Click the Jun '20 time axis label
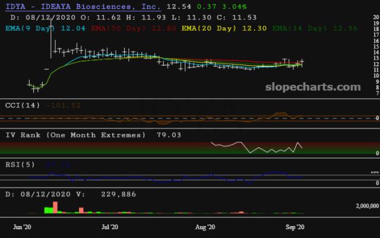380x238 pixels. point(22,227)
